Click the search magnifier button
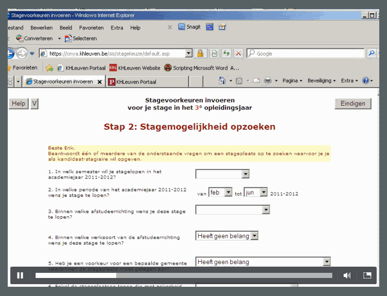387x296 pixels. [372, 53]
